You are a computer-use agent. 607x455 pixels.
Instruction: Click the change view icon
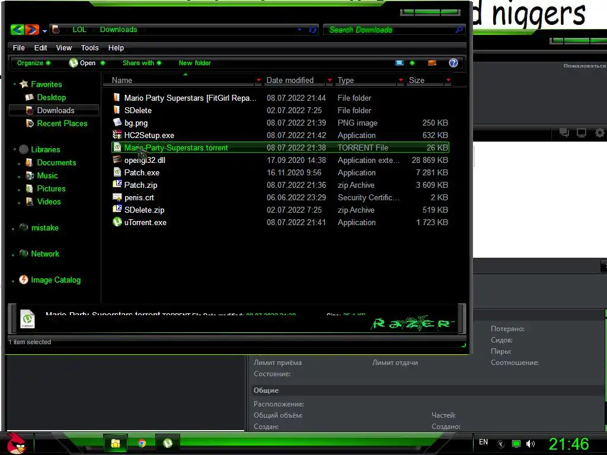pos(400,63)
